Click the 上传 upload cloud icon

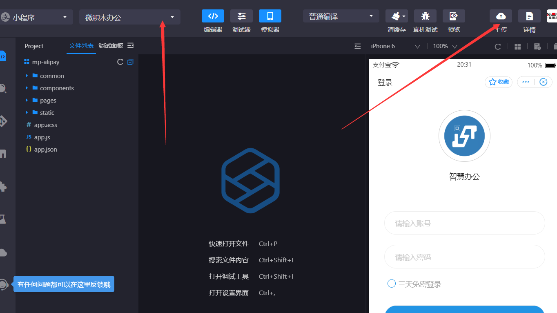click(x=501, y=16)
